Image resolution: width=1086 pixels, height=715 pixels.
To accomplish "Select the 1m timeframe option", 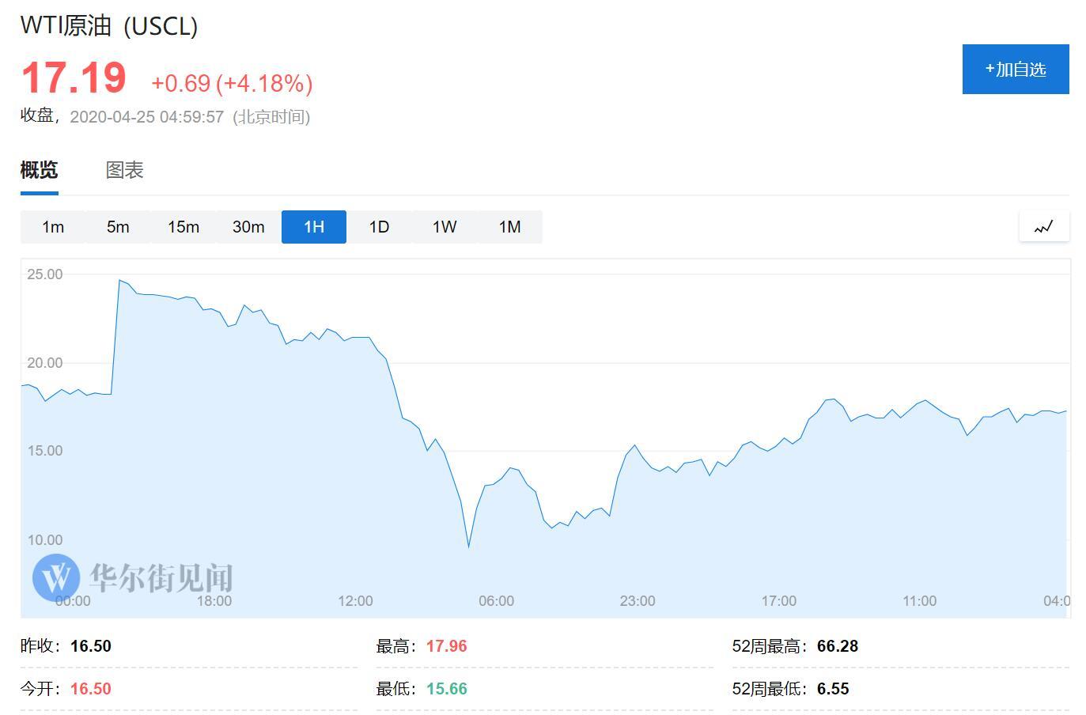I will click(52, 226).
